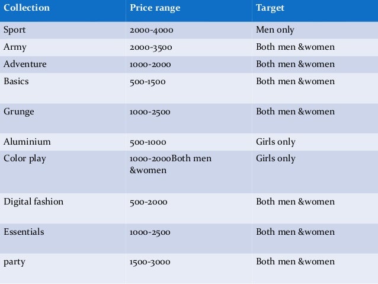
Task: Click Girls only in Aluminium row
Action: (x=276, y=142)
